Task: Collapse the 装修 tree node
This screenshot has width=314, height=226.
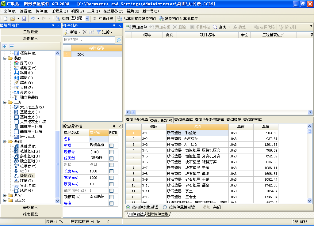Action: 5,58
